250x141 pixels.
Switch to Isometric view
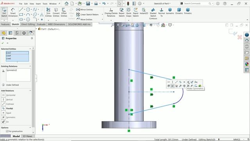[x=170, y=11]
